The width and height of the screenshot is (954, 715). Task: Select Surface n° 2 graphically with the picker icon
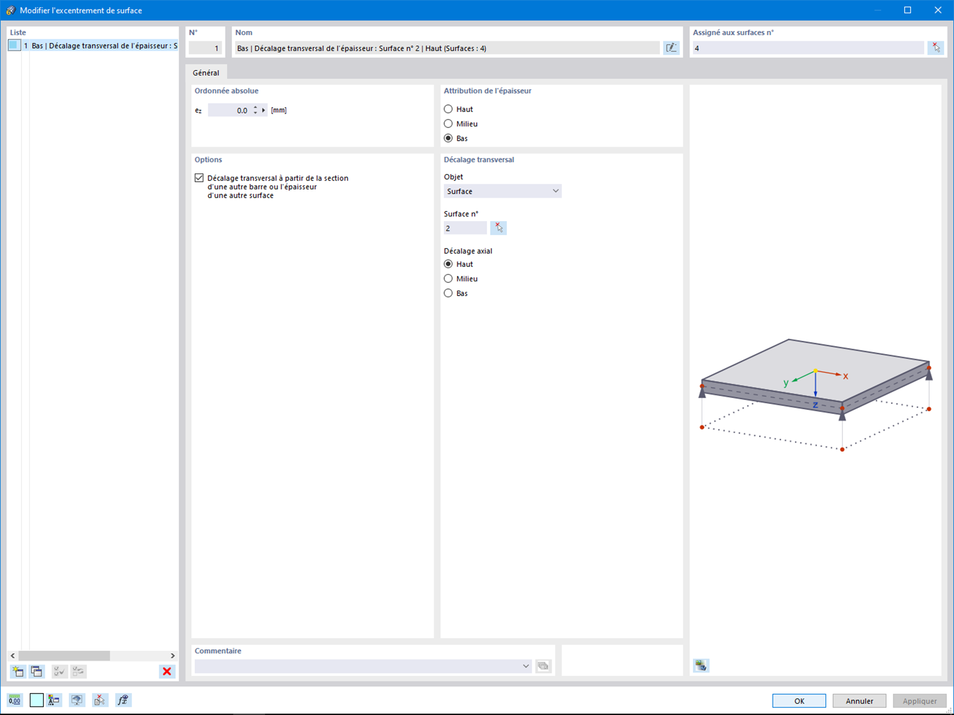click(x=498, y=228)
